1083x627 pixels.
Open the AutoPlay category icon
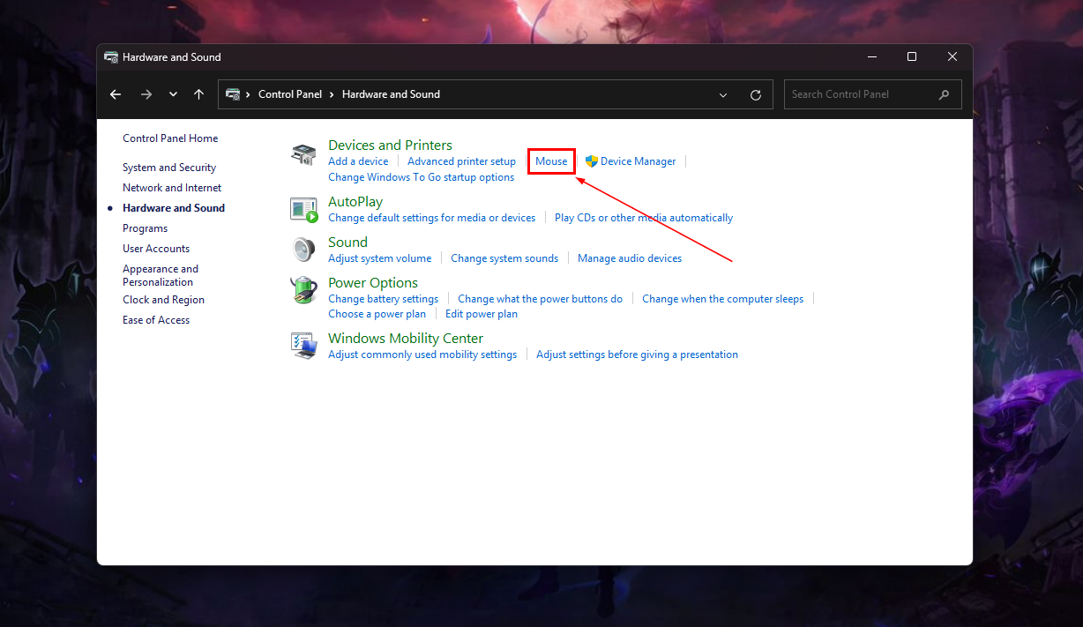(303, 210)
